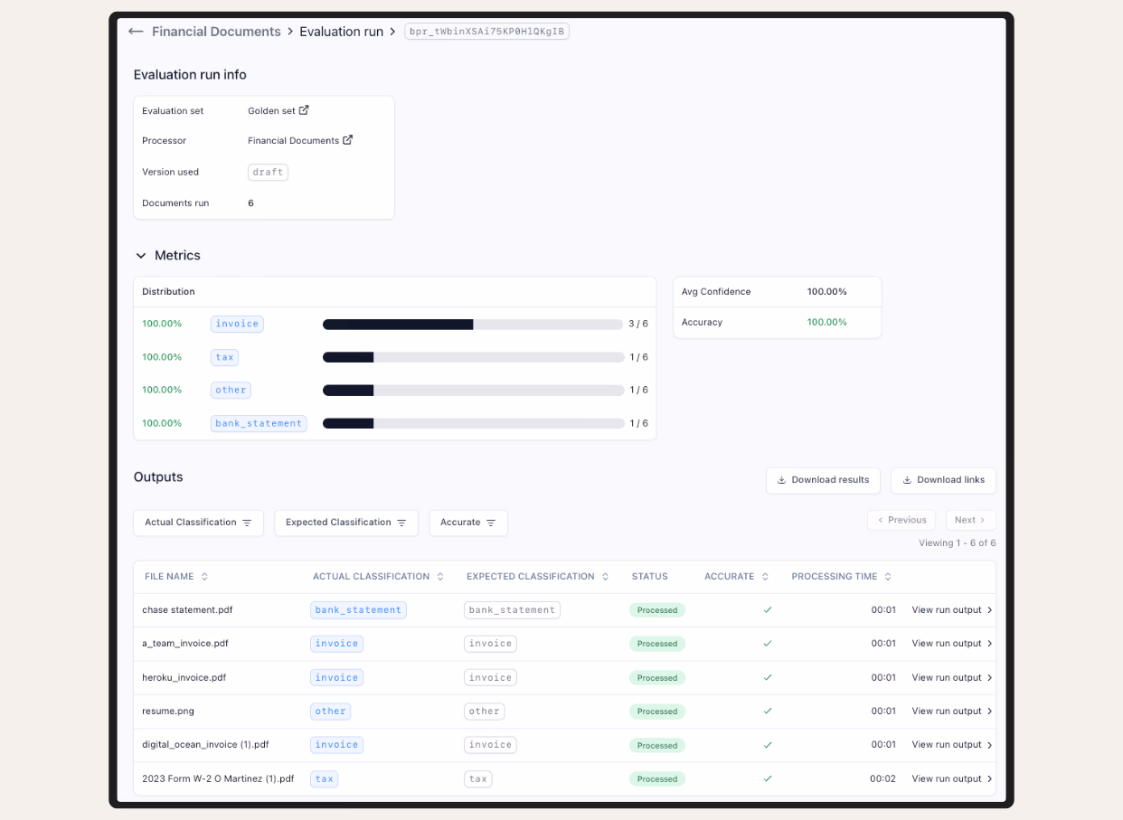Click the invoice distribution progress bar
The width and height of the screenshot is (1123, 820).
tap(473, 324)
